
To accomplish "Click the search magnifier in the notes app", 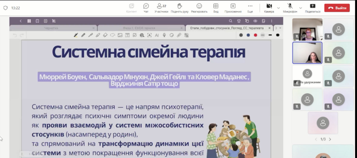I will pyautogui.click(x=230, y=21).
